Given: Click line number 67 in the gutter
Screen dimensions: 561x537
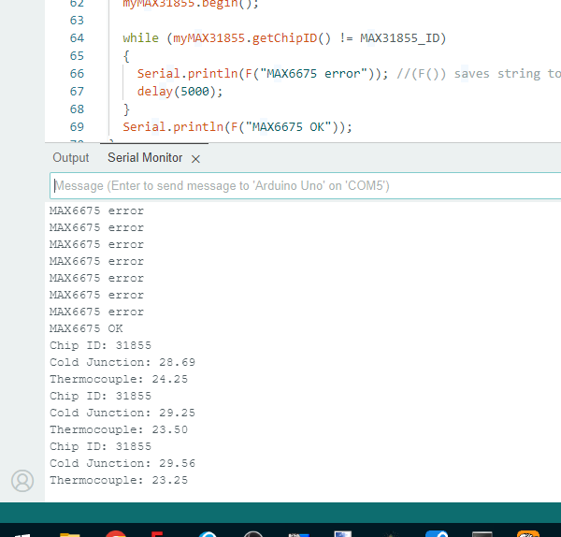Looking at the screenshot, I should (77, 92).
